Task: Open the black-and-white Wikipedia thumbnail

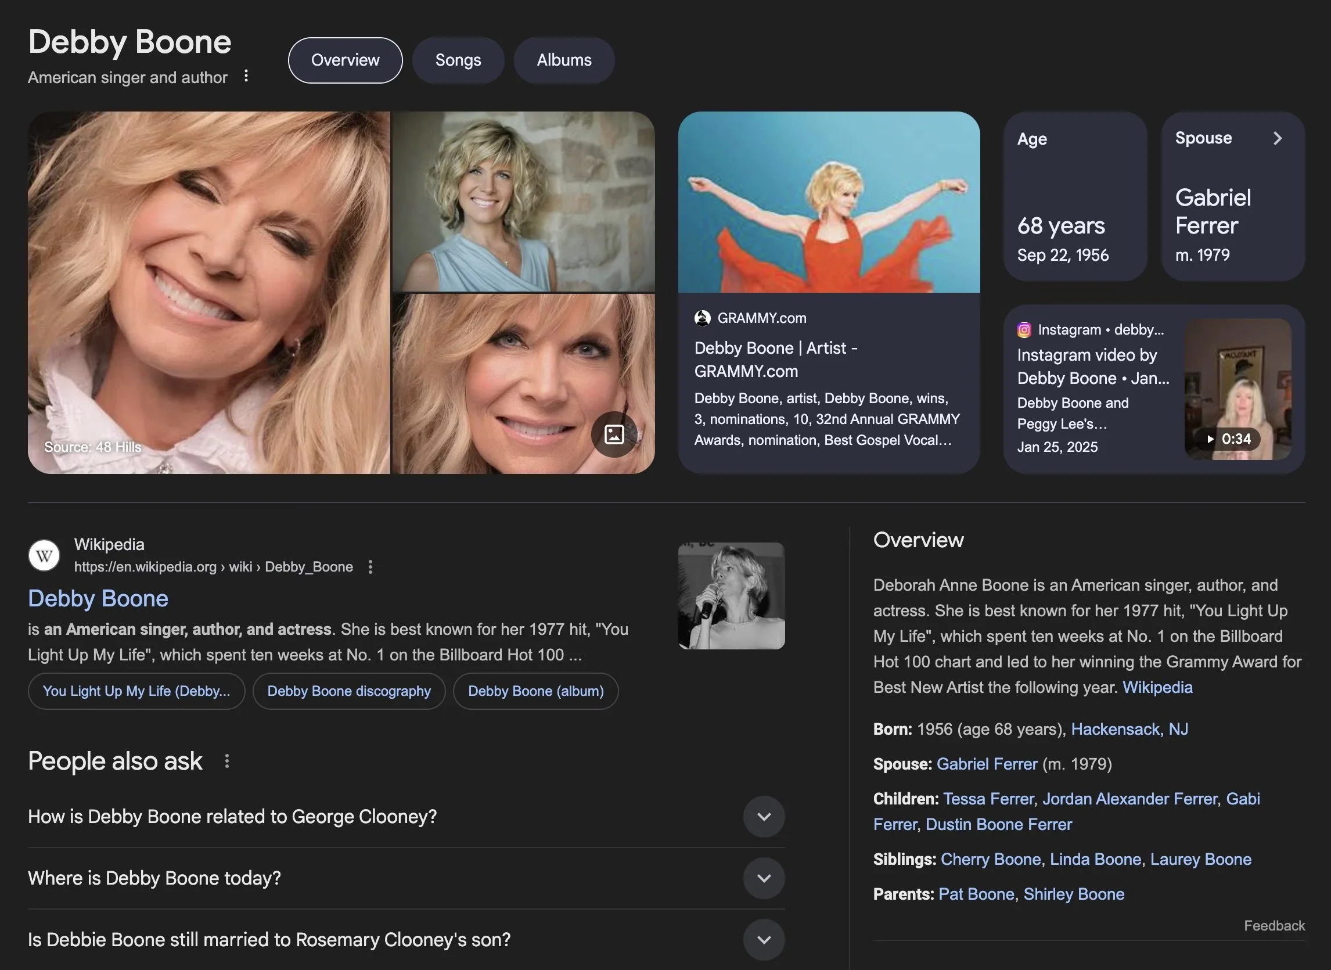Action: (x=731, y=595)
